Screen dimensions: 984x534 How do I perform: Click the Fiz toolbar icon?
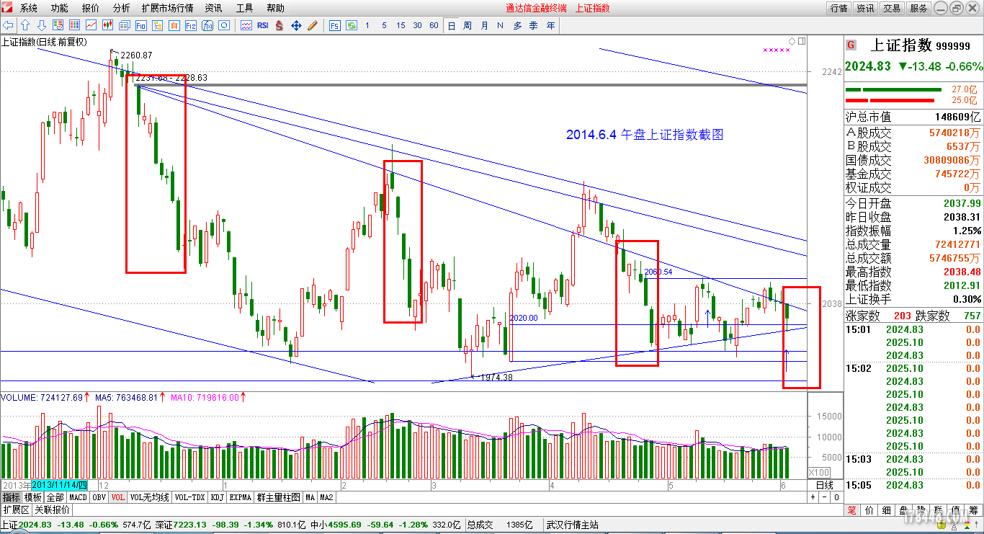[x=190, y=25]
